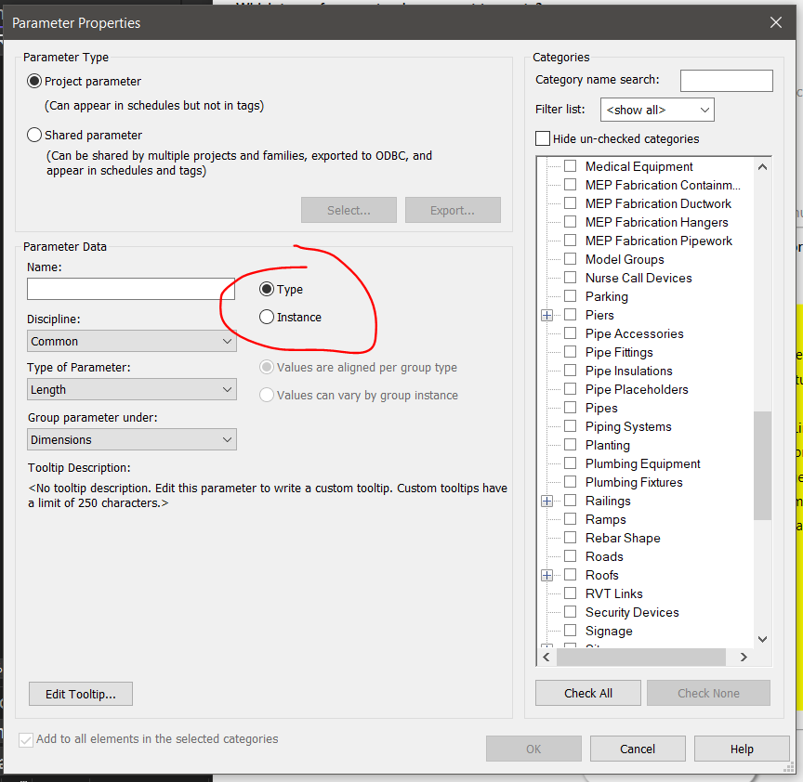The height and width of the screenshot is (782, 803).
Task: Check the Security Devices category
Action: click(x=570, y=612)
